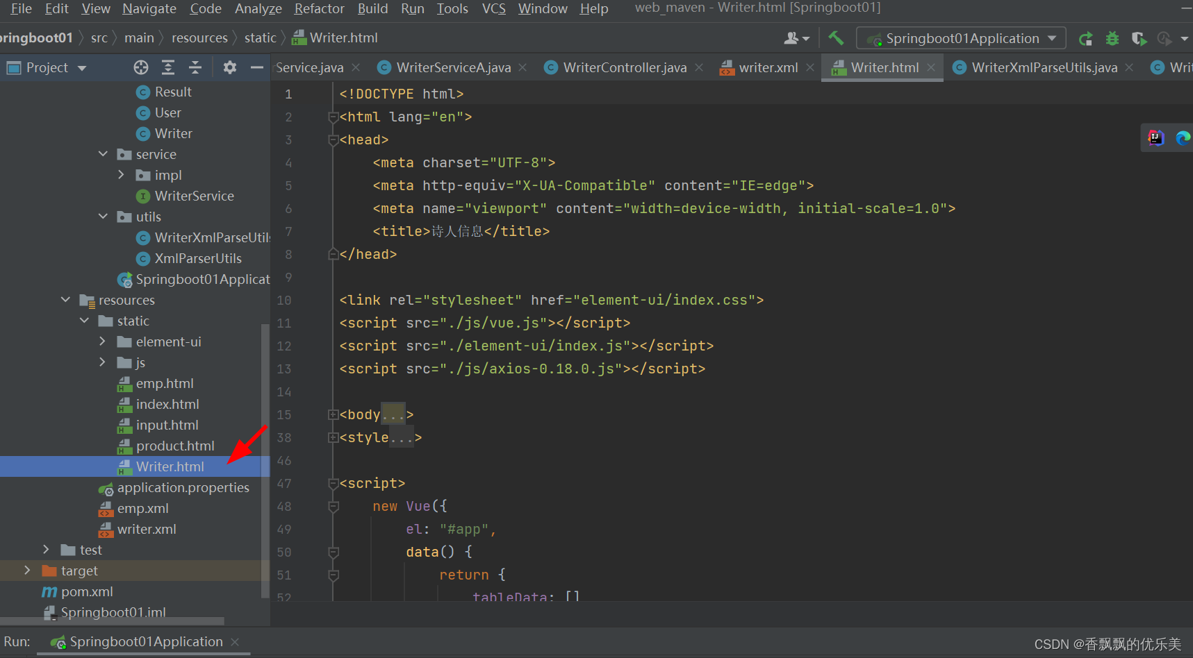Viewport: 1193px width, 658px height.
Task: Click the Build project hammer icon
Action: (x=836, y=38)
